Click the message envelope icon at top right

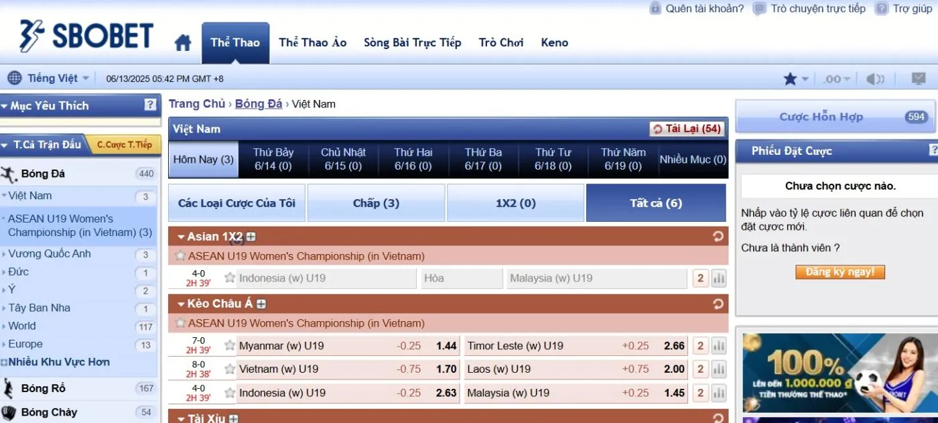[x=919, y=78]
